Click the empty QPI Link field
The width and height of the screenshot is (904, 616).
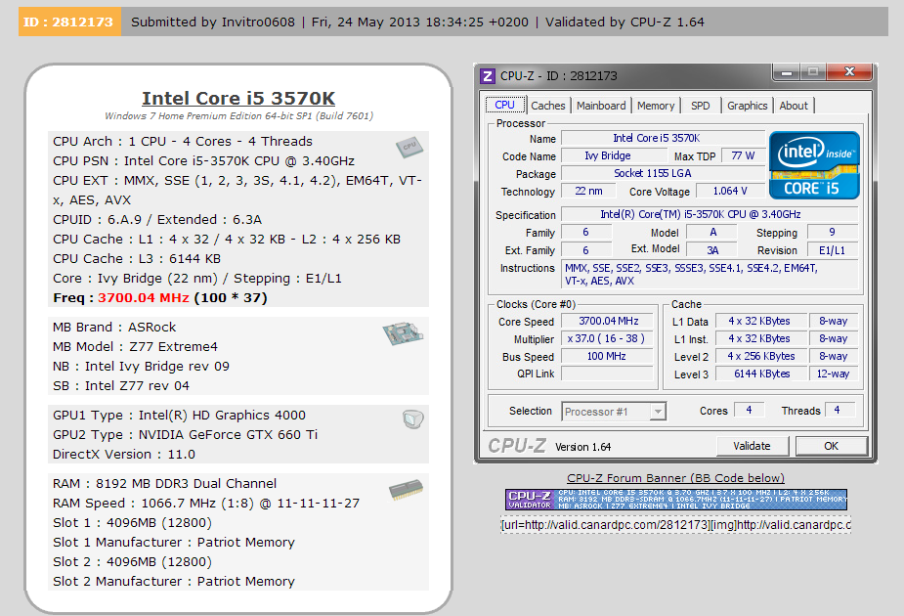click(x=608, y=374)
